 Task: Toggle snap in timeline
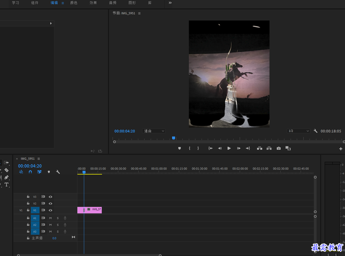click(x=30, y=172)
